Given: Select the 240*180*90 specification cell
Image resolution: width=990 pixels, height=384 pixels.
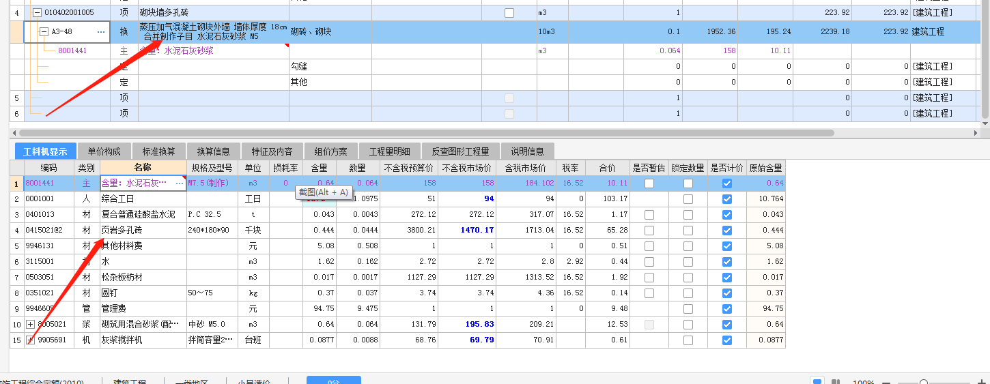Looking at the screenshot, I should tap(212, 231).
